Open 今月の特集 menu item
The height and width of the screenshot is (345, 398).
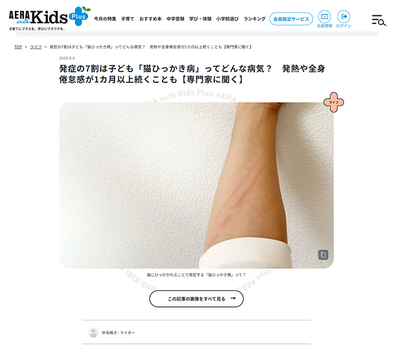coord(105,19)
